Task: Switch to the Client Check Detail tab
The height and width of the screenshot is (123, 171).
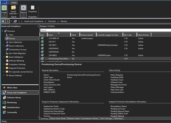Action: pyautogui.click(x=58, y=118)
